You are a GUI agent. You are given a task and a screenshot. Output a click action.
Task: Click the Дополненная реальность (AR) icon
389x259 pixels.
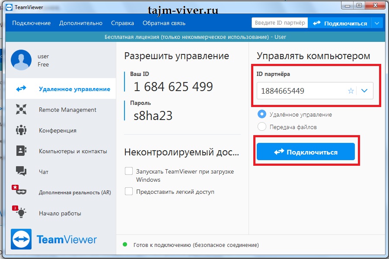[21, 192]
